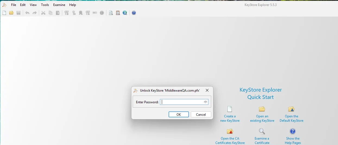This screenshot has width=338, height=145.
Task: Close the Unlock KeyStore dialog with X
Action: (x=207, y=91)
